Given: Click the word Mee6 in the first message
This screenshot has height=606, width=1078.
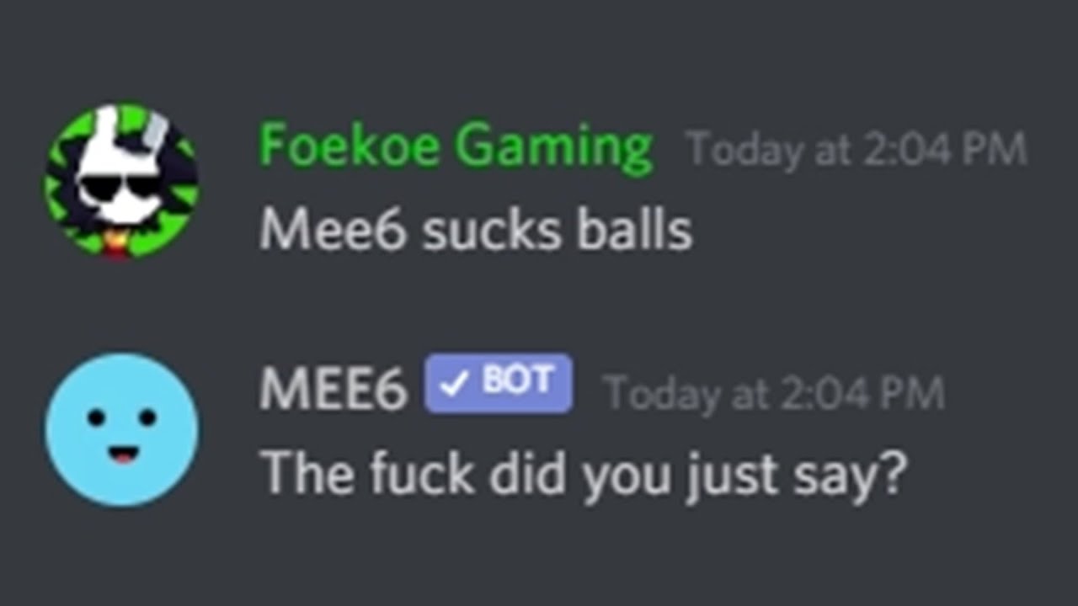Looking at the screenshot, I should point(333,230).
